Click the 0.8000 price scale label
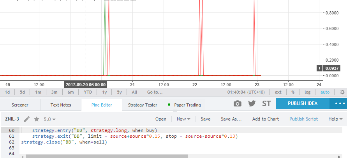This screenshot has height=158, width=347. tap(332, 13)
